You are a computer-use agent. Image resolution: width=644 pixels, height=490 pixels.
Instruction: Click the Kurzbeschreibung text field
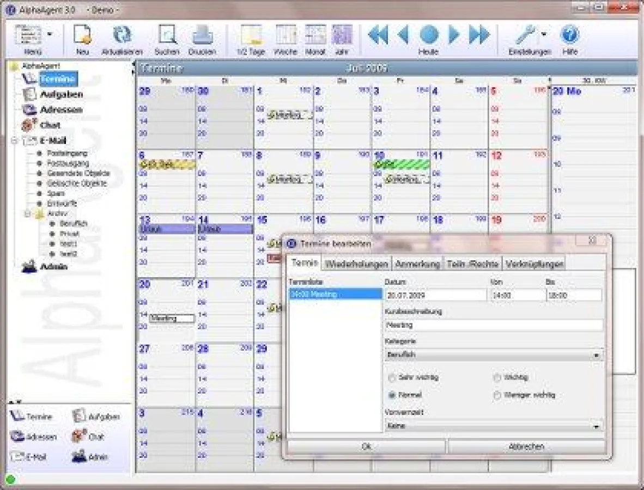point(493,325)
